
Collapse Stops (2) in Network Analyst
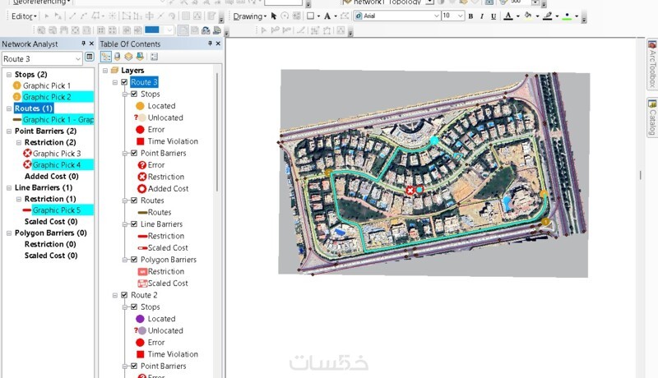9,75
